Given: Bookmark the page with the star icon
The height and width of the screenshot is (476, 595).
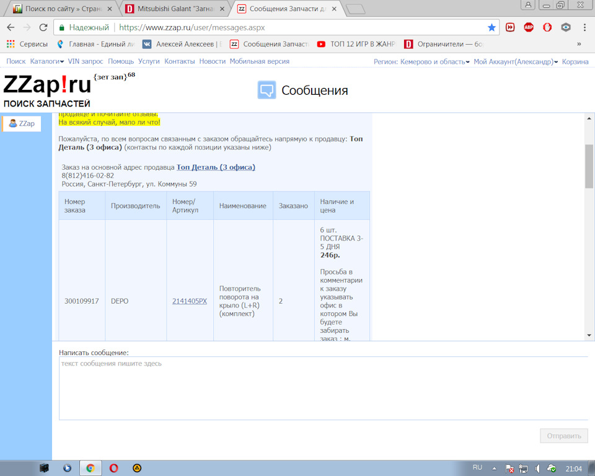Looking at the screenshot, I should pyautogui.click(x=491, y=27).
